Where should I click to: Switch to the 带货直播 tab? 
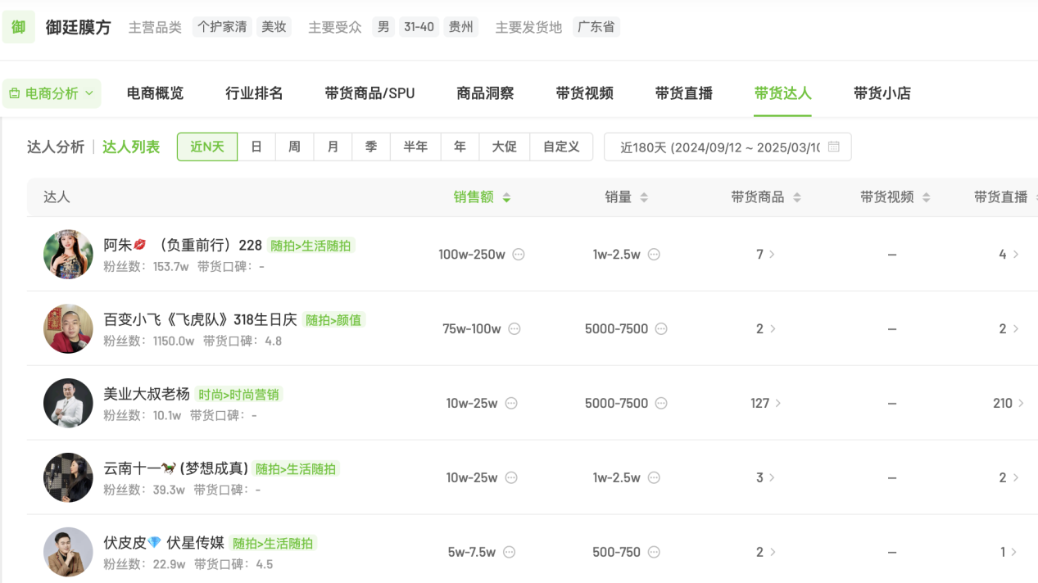click(x=683, y=93)
